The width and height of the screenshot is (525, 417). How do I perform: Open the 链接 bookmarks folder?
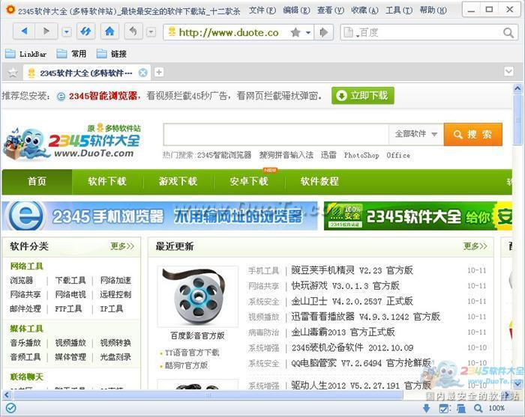point(111,54)
